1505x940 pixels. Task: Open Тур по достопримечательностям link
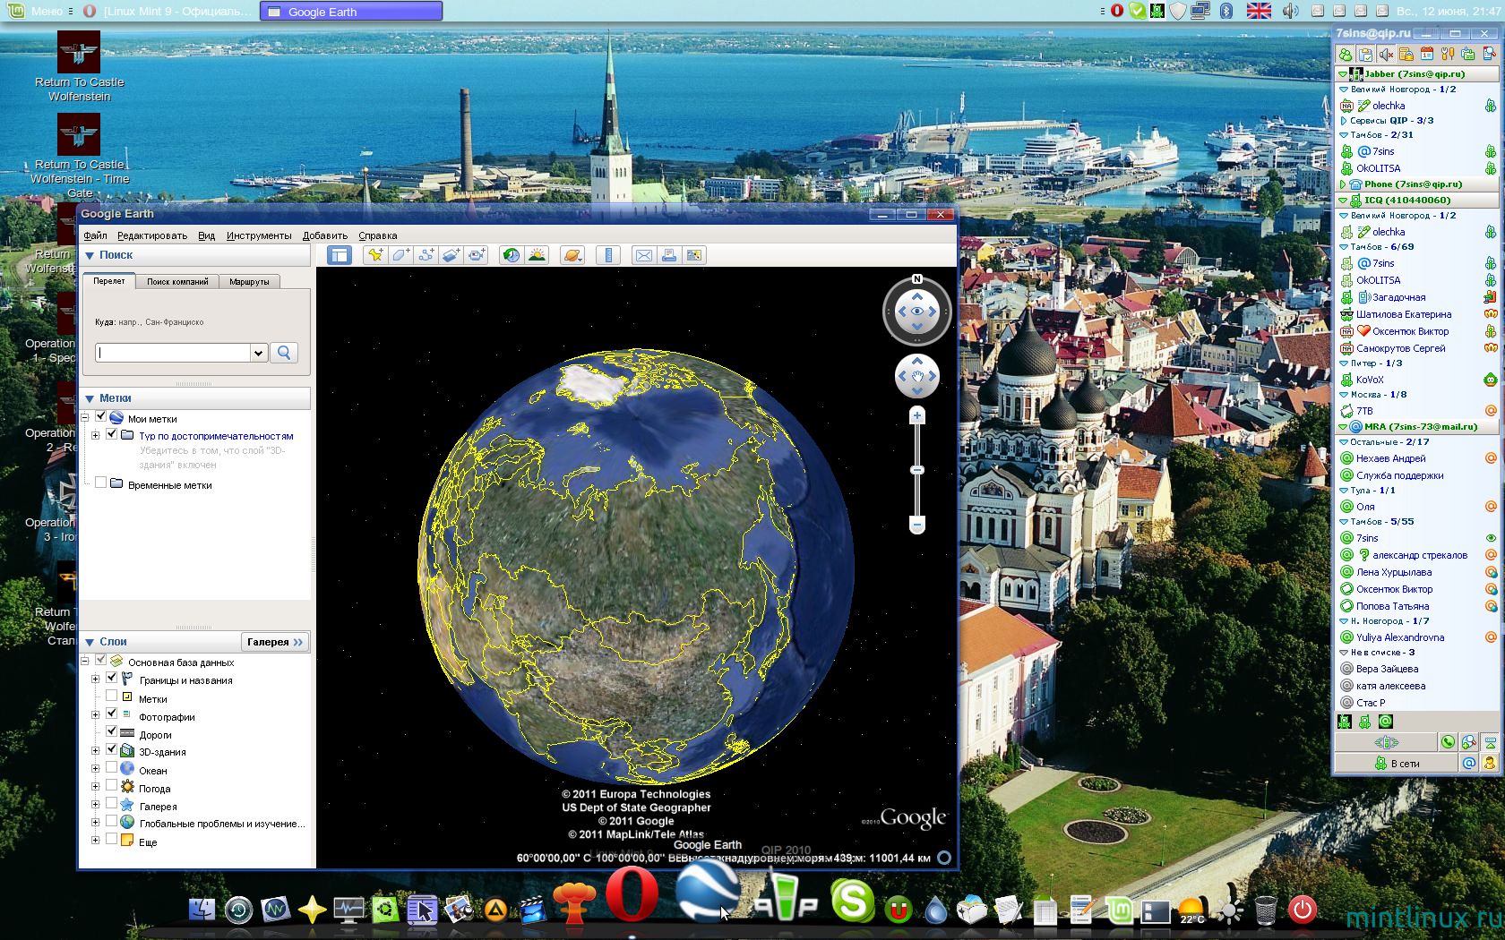pyautogui.click(x=216, y=436)
